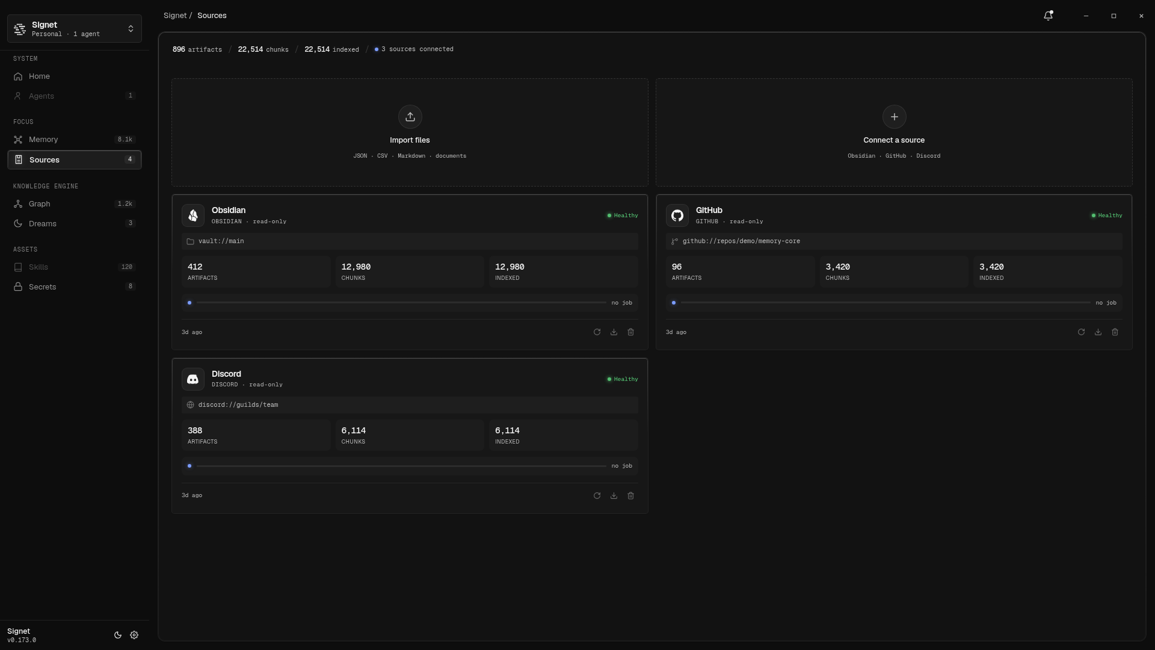Image resolution: width=1155 pixels, height=650 pixels.
Task: Click the discord://guilds/team path
Action: coord(410,405)
